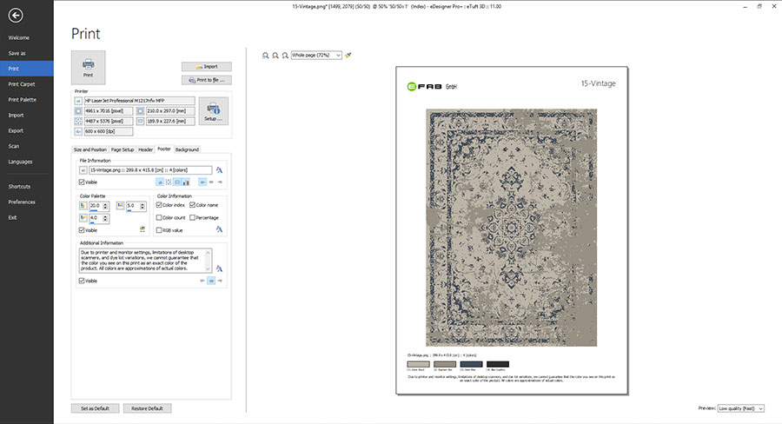Click the blue color swatch in preview
782x424 pixels.
click(x=474, y=364)
